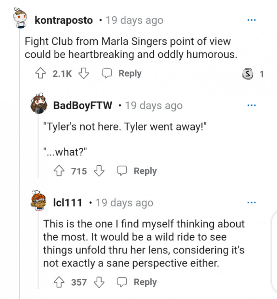
Task: Open BadBoyFTW's avatar image
Action: [x=39, y=106]
